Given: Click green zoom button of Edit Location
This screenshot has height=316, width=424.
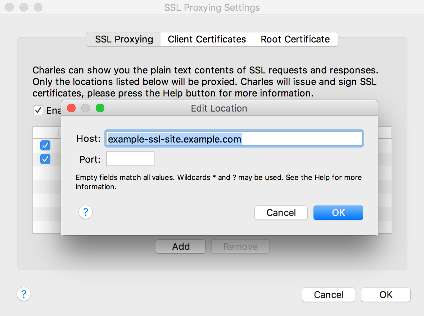Looking at the screenshot, I should coord(100,108).
